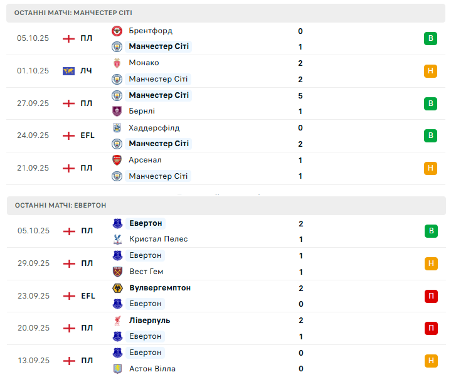
Task: Click the Huddersfield club crest icon
Action: (117, 128)
